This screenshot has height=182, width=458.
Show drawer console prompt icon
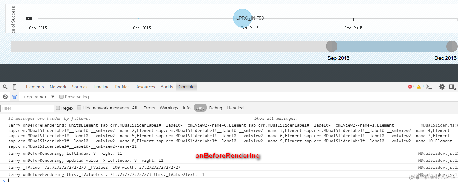429,87
